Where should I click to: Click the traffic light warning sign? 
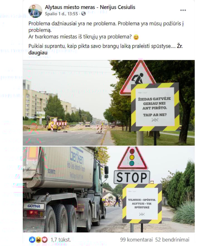tap(132, 158)
